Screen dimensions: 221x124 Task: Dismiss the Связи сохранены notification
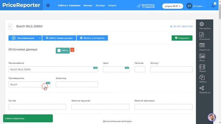click(x=28, y=118)
